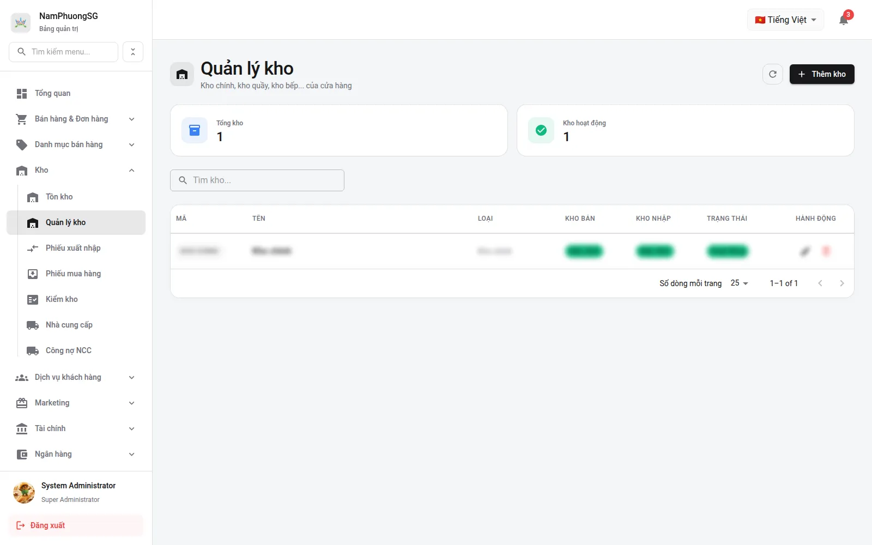Viewport: 872px width, 545px height.
Task: Expand Ngân hàng section
Action: (x=76, y=454)
